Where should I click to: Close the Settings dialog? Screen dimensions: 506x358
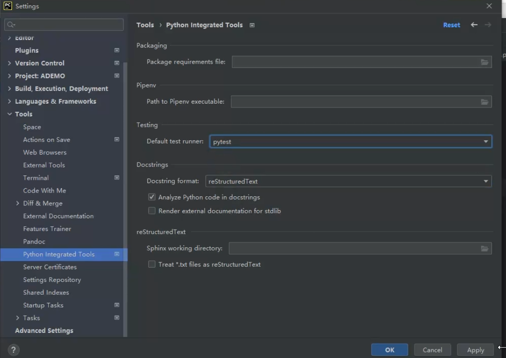489,6
